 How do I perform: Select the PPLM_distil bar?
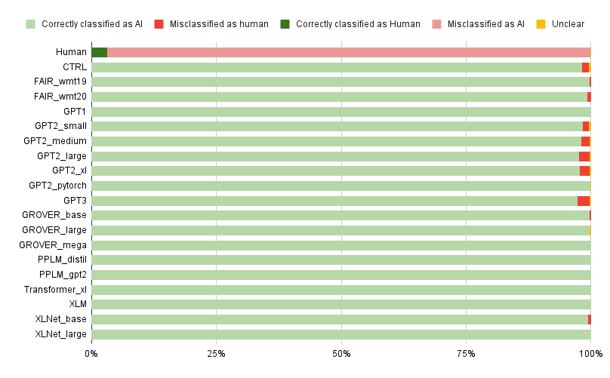point(341,260)
